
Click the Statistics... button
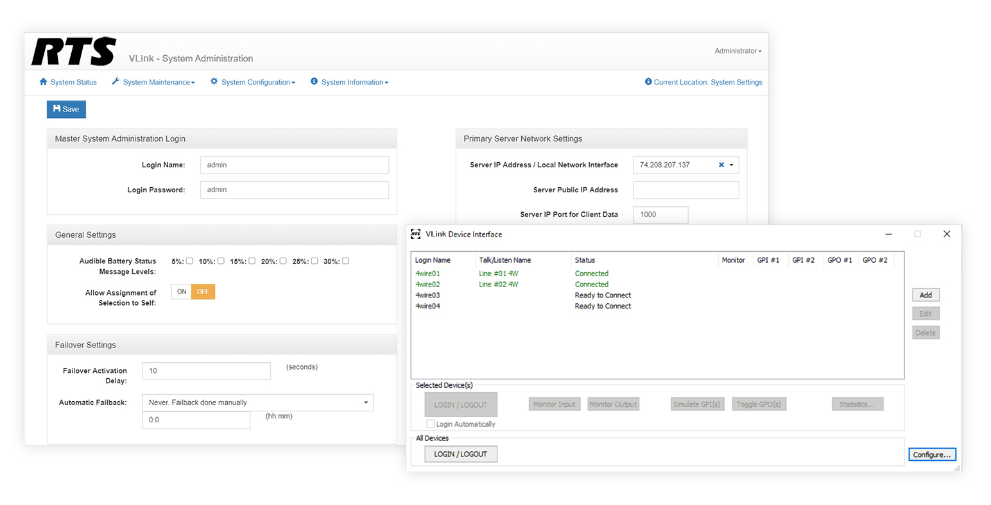point(857,404)
